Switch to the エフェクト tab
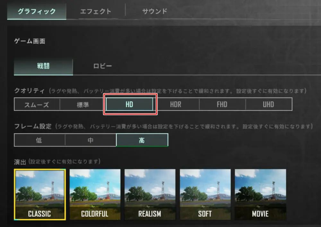This screenshot has width=321, height=227. (96, 11)
